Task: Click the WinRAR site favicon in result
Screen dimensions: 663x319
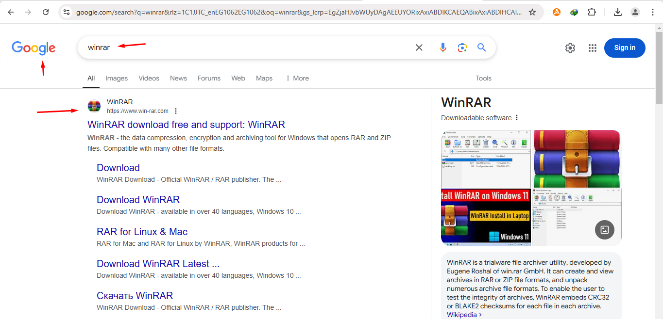Action: click(94, 106)
